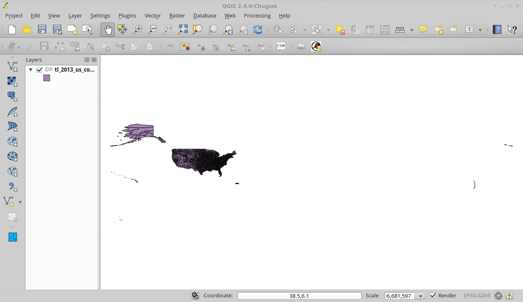Toggle the extents display icon beside Coordinate

pos(195,296)
